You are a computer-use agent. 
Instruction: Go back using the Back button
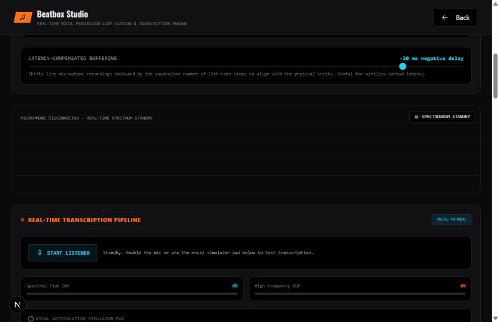pos(455,17)
